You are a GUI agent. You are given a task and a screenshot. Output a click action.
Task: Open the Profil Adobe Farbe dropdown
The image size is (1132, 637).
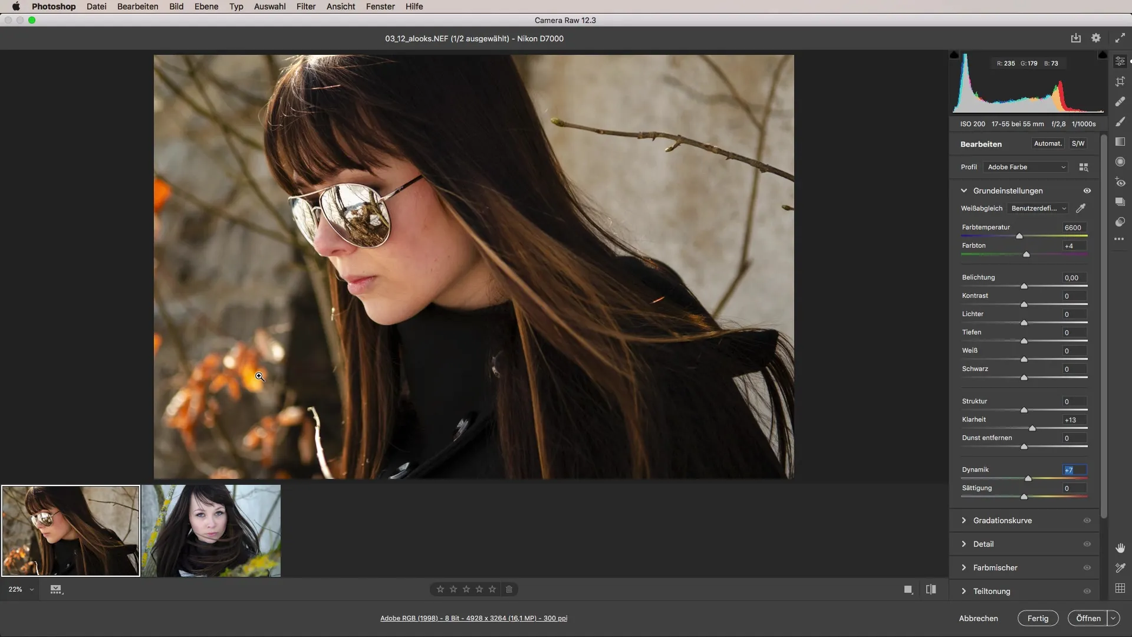1026,168
